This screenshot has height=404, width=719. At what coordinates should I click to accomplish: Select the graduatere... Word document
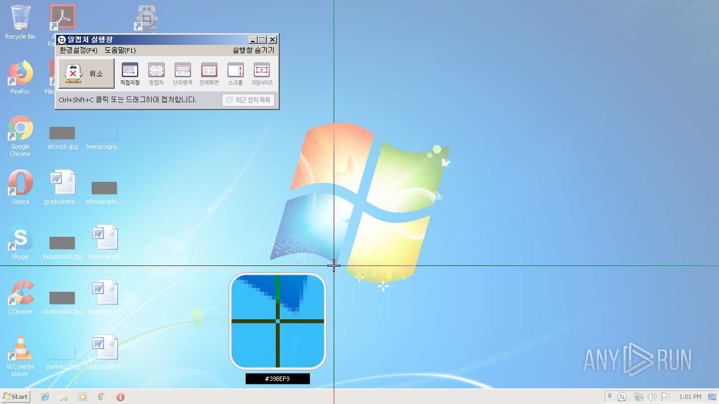(62, 187)
